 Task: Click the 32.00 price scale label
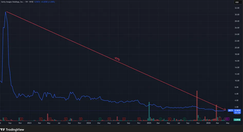click(x=237, y=8)
